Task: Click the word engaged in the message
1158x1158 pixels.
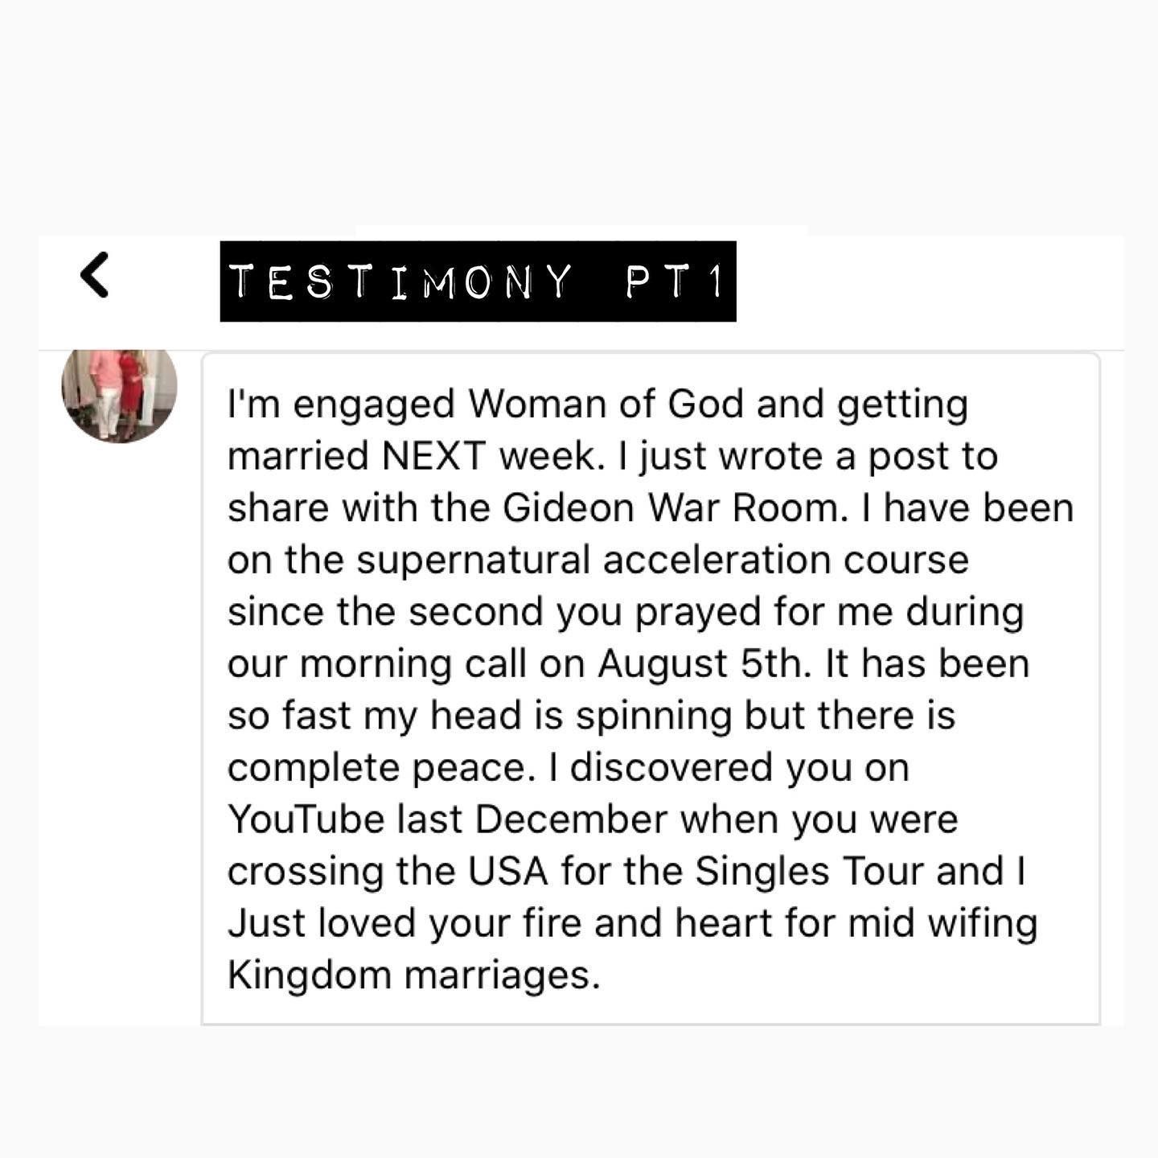Action: click(374, 404)
